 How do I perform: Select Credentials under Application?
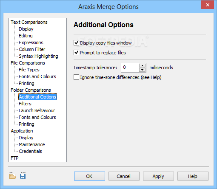point(30,151)
